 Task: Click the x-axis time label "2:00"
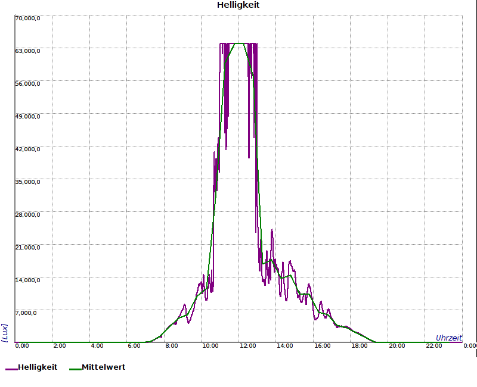[x=59, y=346]
